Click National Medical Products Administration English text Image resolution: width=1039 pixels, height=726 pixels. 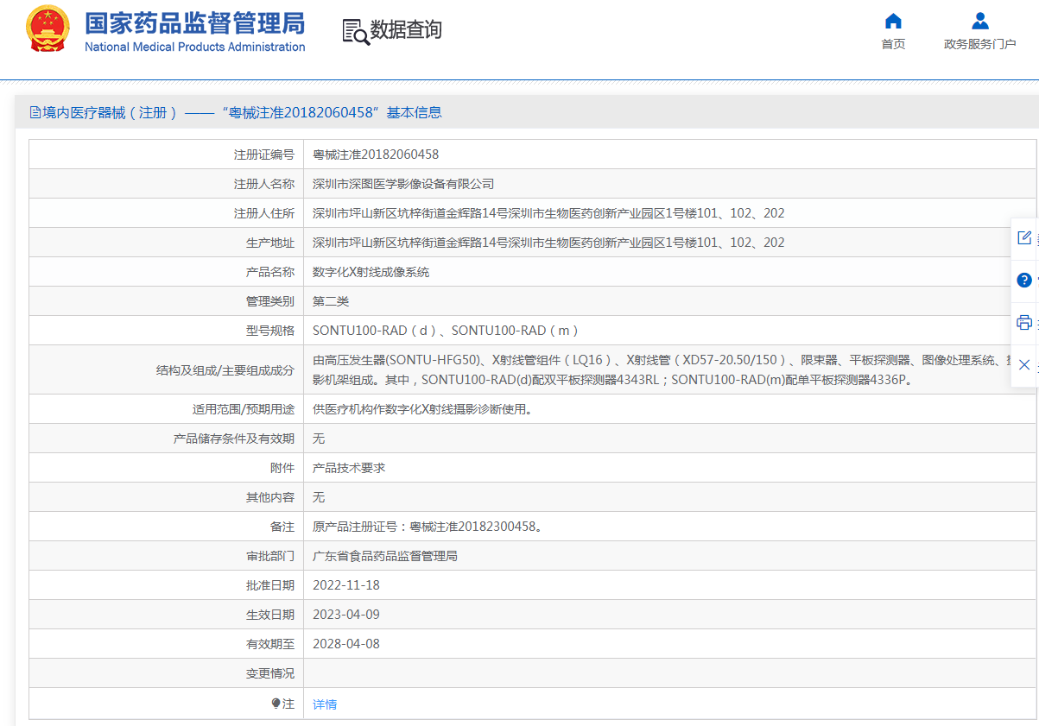click(x=195, y=47)
